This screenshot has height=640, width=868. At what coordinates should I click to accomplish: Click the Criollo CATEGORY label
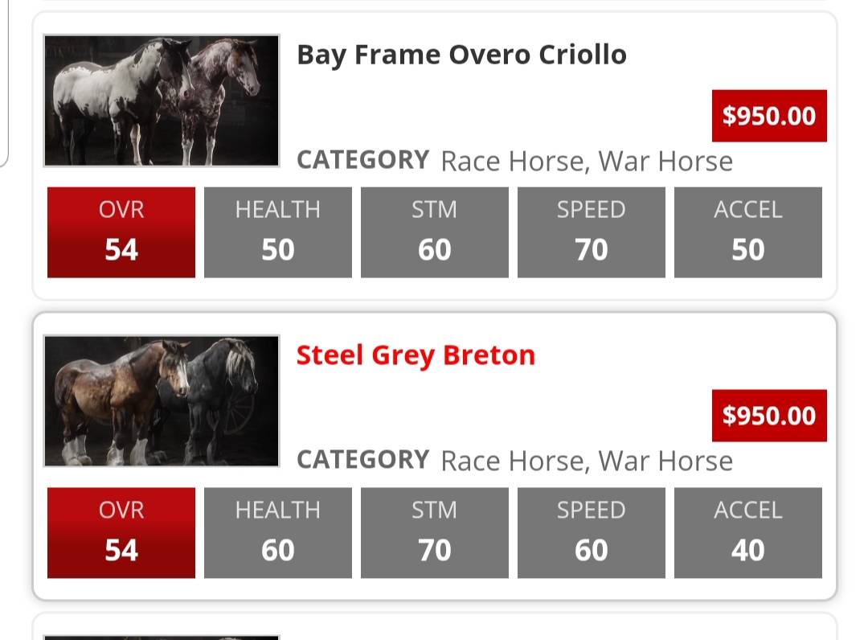tap(363, 160)
